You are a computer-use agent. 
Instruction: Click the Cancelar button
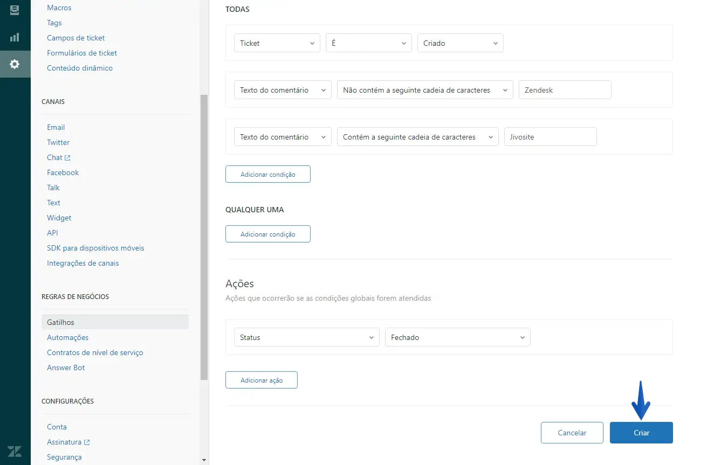(572, 433)
